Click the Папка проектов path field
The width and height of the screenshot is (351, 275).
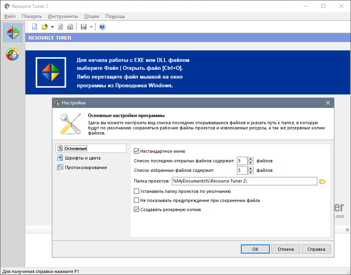(x=244, y=181)
